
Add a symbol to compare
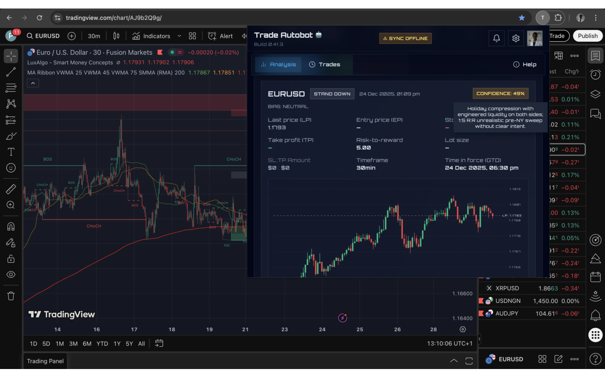[71, 36]
